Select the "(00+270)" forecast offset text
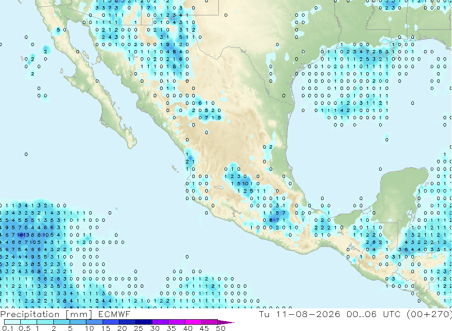The image size is (452, 331). coord(429,314)
